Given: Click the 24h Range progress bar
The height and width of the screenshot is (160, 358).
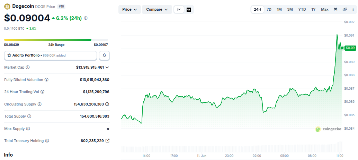Looking at the screenshot, I should (x=56, y=40).
